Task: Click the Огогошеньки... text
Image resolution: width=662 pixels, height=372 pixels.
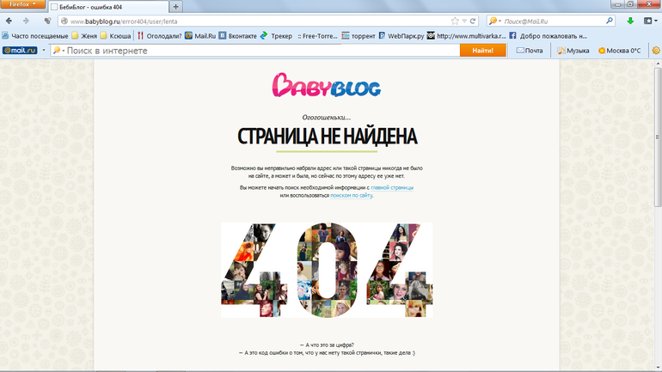Action: point(327,117)
